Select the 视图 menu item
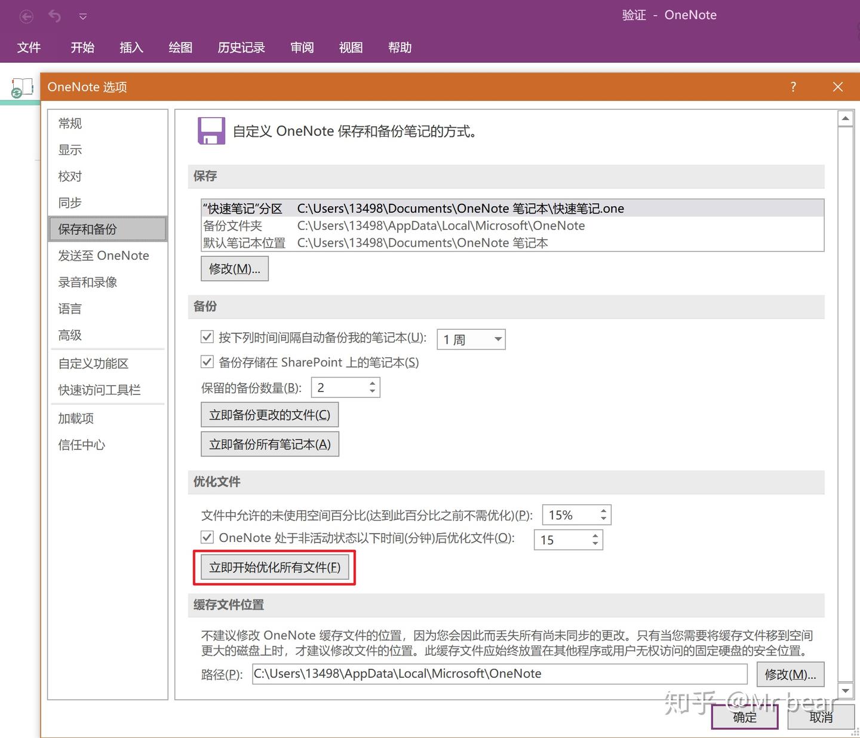860x738 pixels. coord(350,48)
